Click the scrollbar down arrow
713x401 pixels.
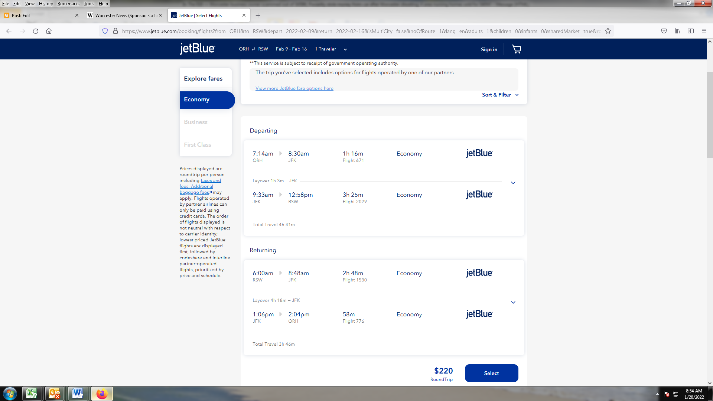pos(710,383)
